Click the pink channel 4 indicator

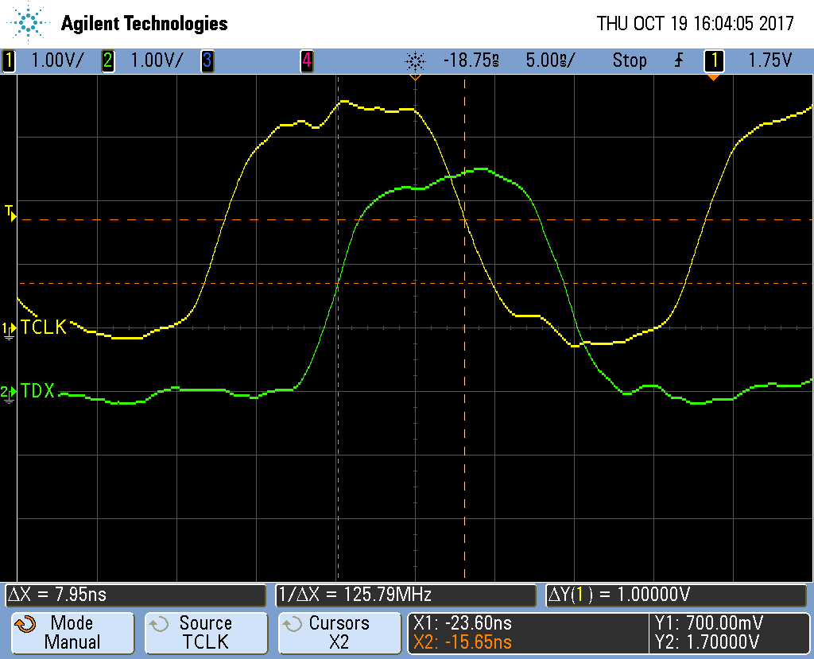pyautogui.click(x=306, y=60)
